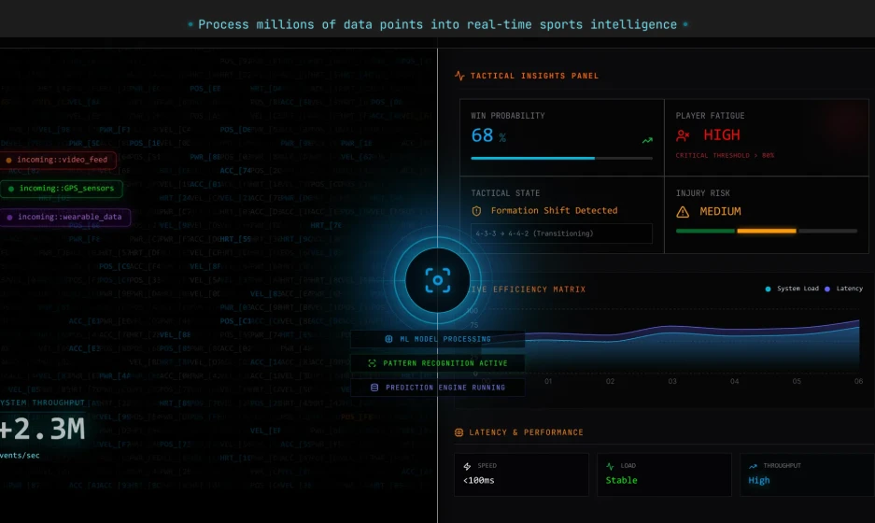875x523 pixels.
Task: Open the Win Probability card
Action: [562, 138]
